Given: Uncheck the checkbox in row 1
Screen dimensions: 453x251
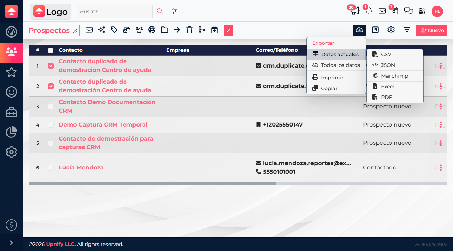Looking at the screenshot, I should coord(51,66).
